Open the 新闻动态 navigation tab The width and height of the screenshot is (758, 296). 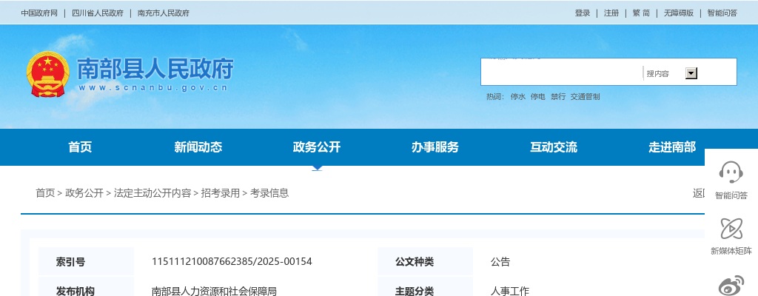(198, 147)
